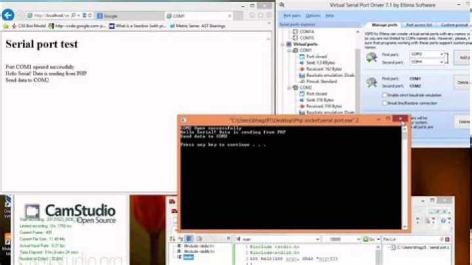Open the browser favorites star icon
This screenshot has width=472, height=265.
[261, 15]
